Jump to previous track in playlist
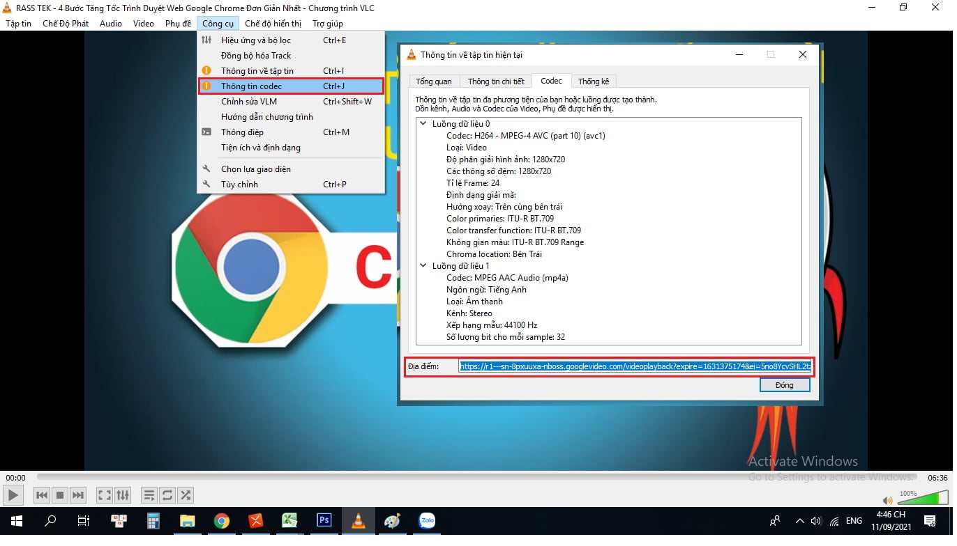957x546 pixels. [x=42, y=495]
